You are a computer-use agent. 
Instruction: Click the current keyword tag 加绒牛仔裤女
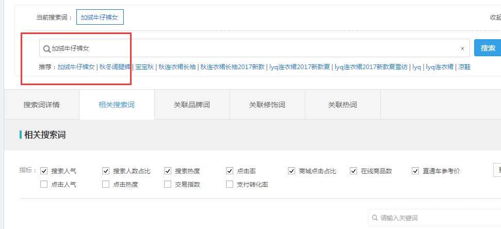[100, 18]
